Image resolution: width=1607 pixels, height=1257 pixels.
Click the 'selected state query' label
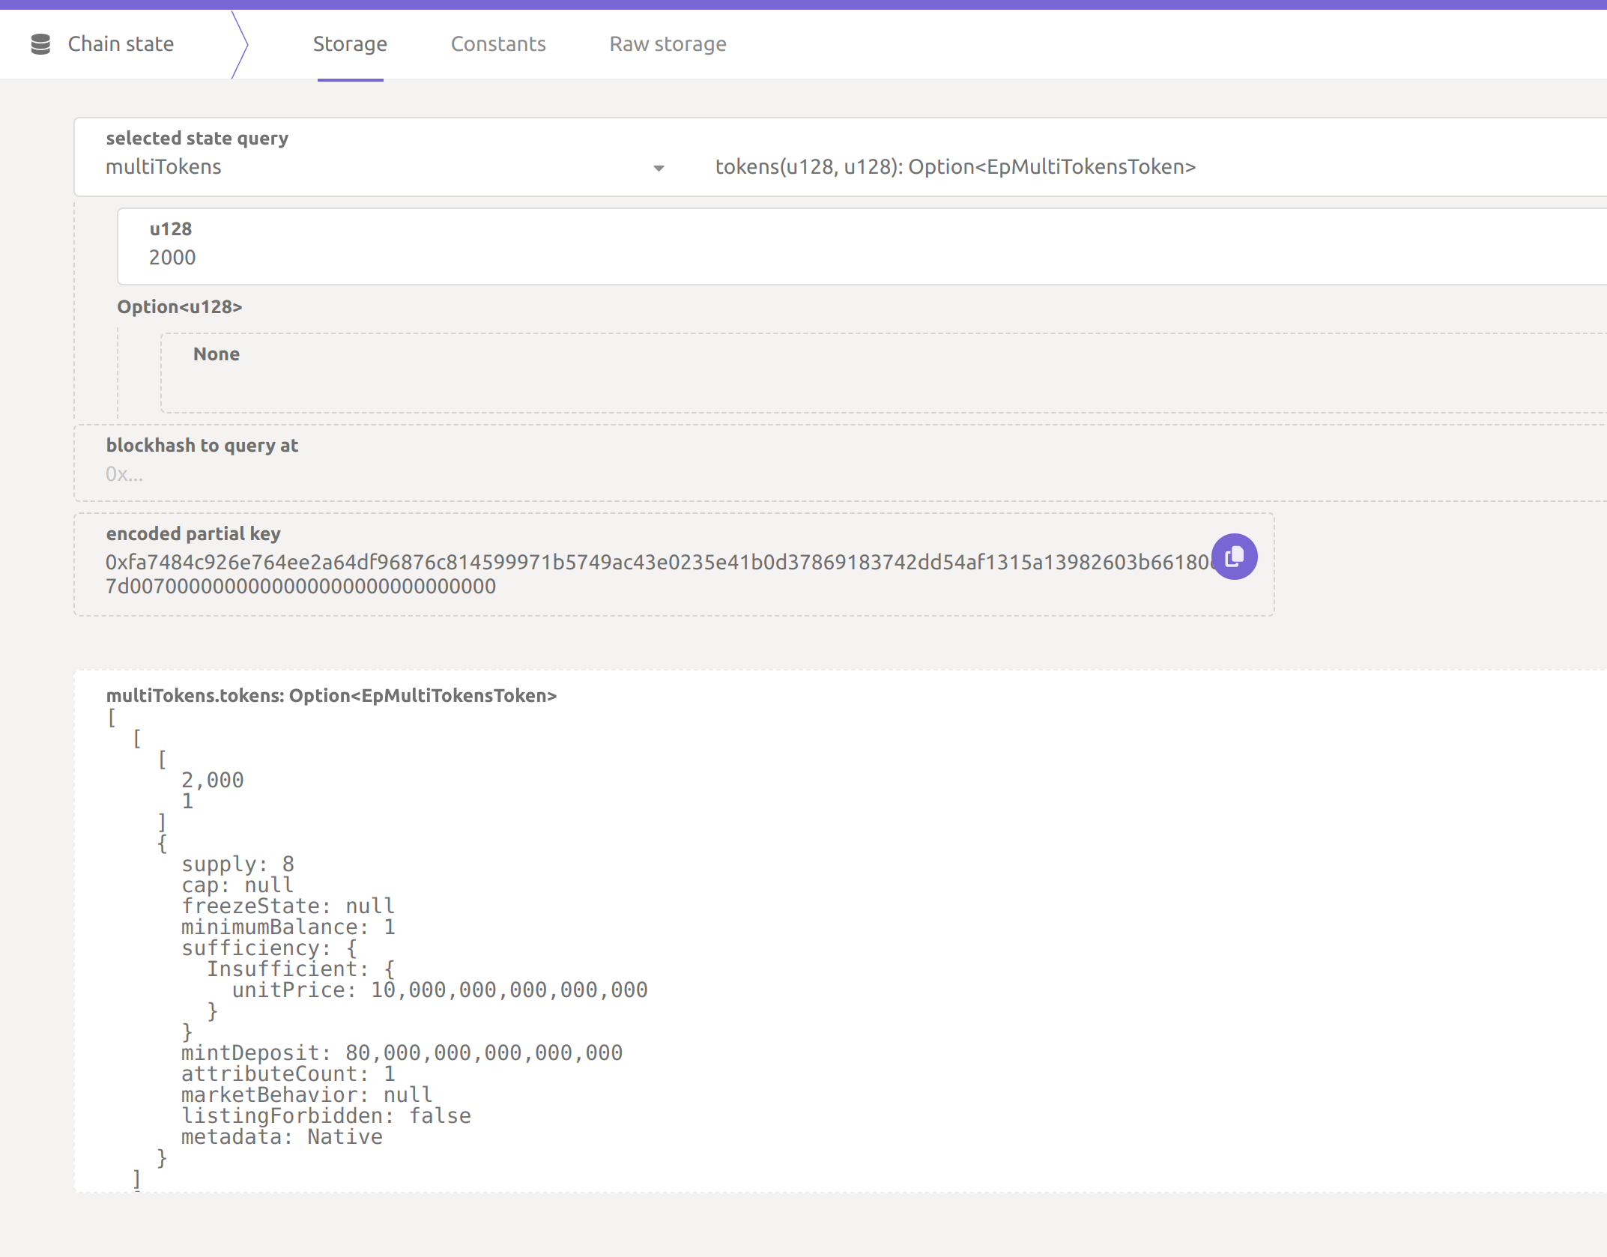pyautogui.click(x=197, y=138)
